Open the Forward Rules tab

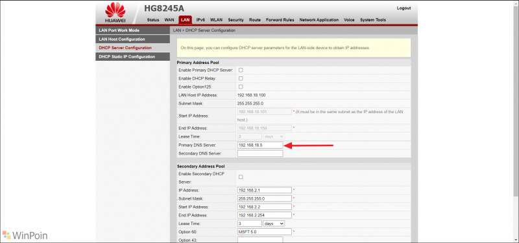pos(280,20)
